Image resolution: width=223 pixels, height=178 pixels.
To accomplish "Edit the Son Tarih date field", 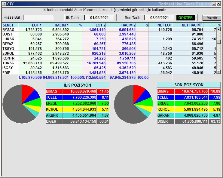I will pyautogui.click(x=159, y=18).
